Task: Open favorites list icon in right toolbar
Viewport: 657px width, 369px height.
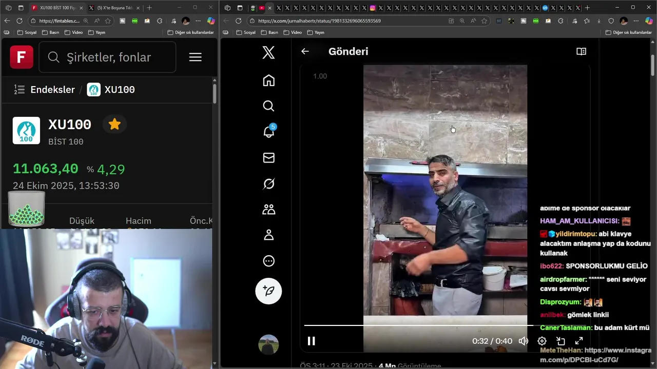Action: 587,21
